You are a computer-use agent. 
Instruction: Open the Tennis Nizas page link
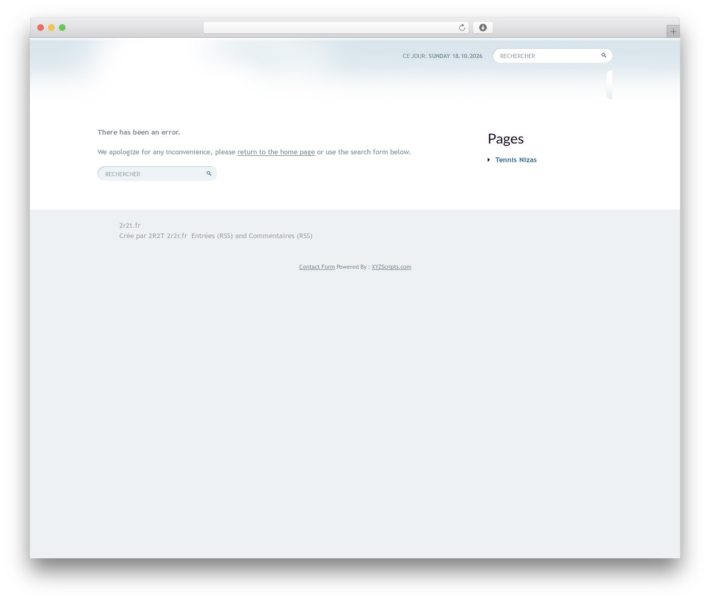pos(516,160)
